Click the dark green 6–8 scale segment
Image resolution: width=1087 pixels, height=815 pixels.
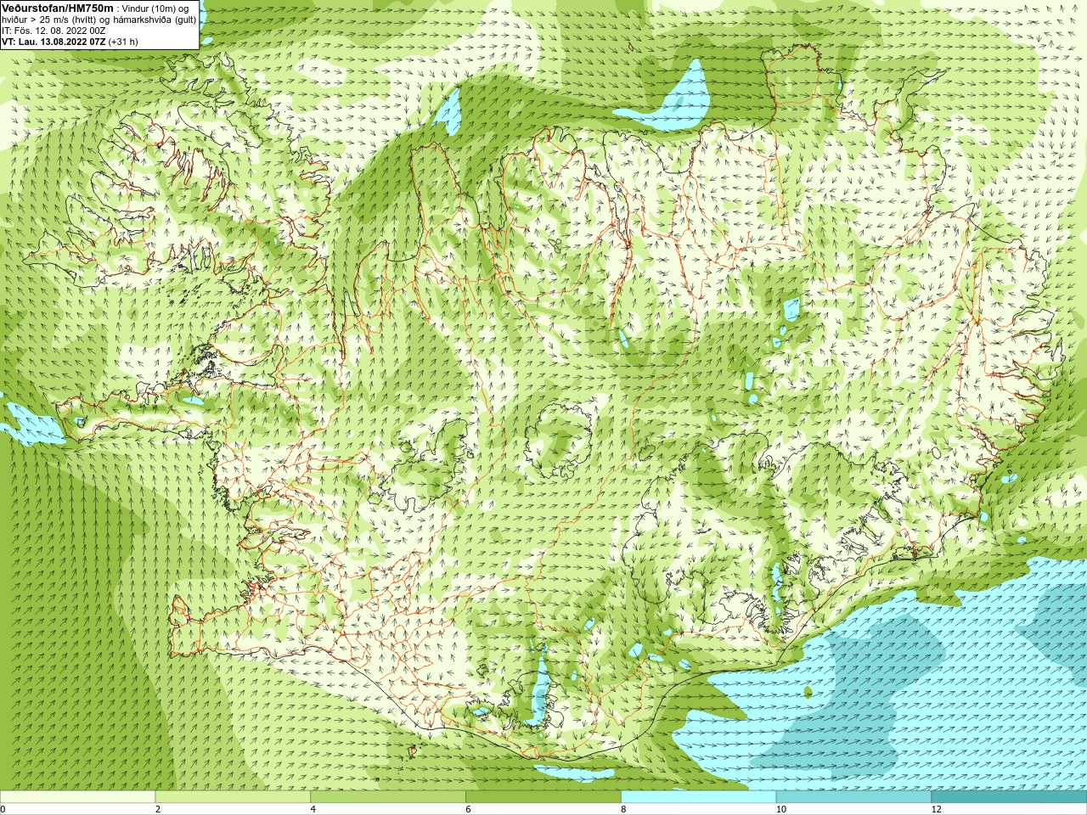pyautogui.click(x=543, y=797)
